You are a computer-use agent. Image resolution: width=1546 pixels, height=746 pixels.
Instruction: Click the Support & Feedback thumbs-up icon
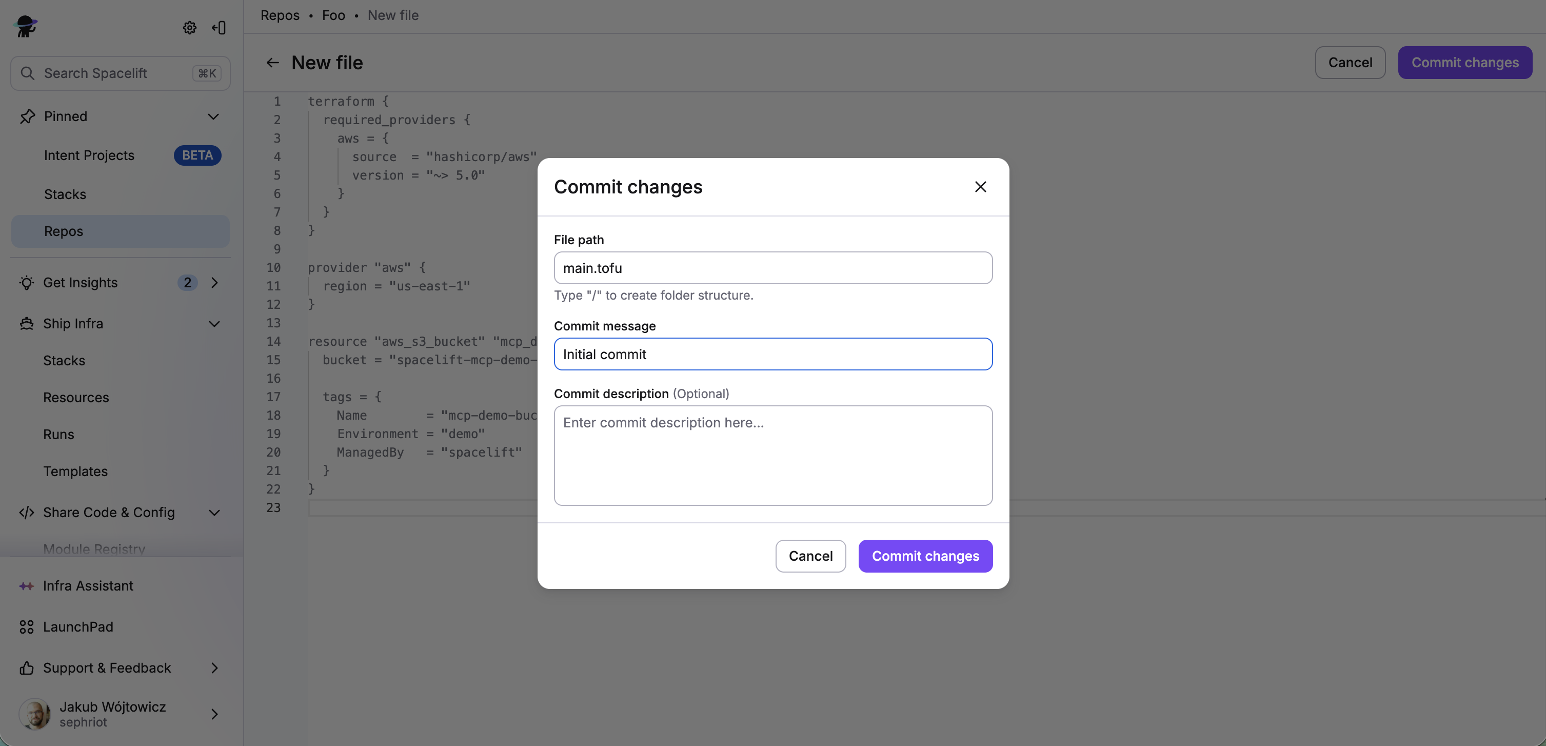[x=26, y=668]
